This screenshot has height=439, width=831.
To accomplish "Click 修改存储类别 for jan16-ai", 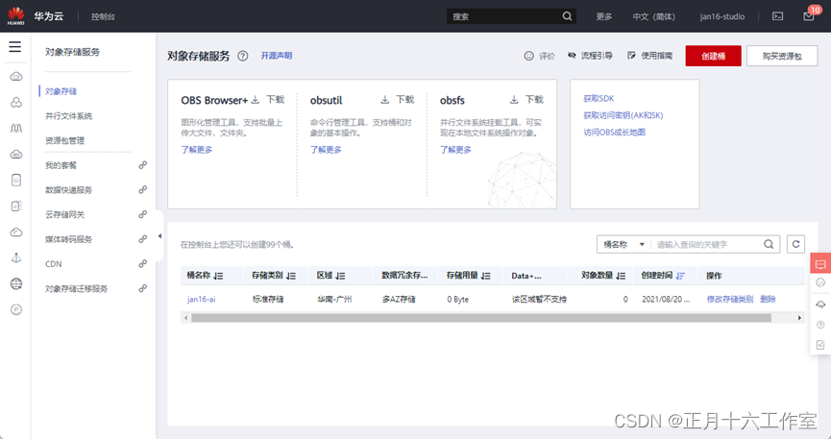I will pyautogui.click(x=730, y=299).
